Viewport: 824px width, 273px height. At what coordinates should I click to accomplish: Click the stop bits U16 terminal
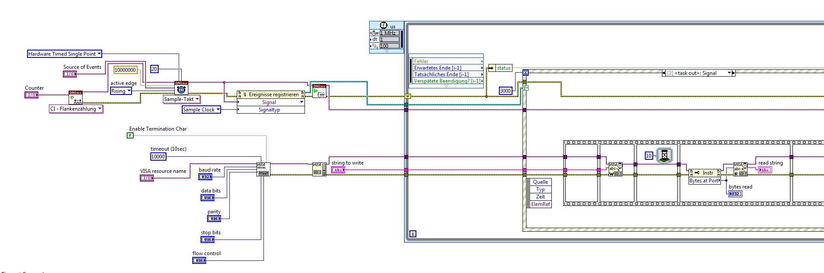[x=208, y=239]
